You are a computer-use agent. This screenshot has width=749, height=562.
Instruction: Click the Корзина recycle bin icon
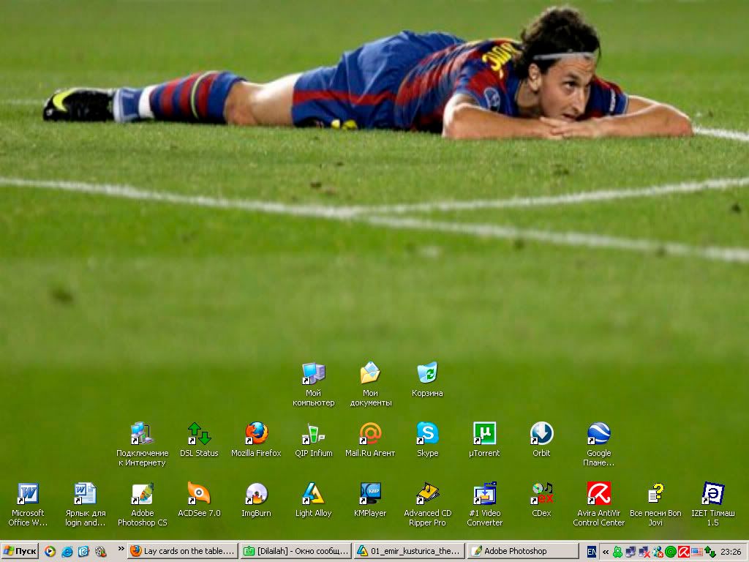[427, 374]
